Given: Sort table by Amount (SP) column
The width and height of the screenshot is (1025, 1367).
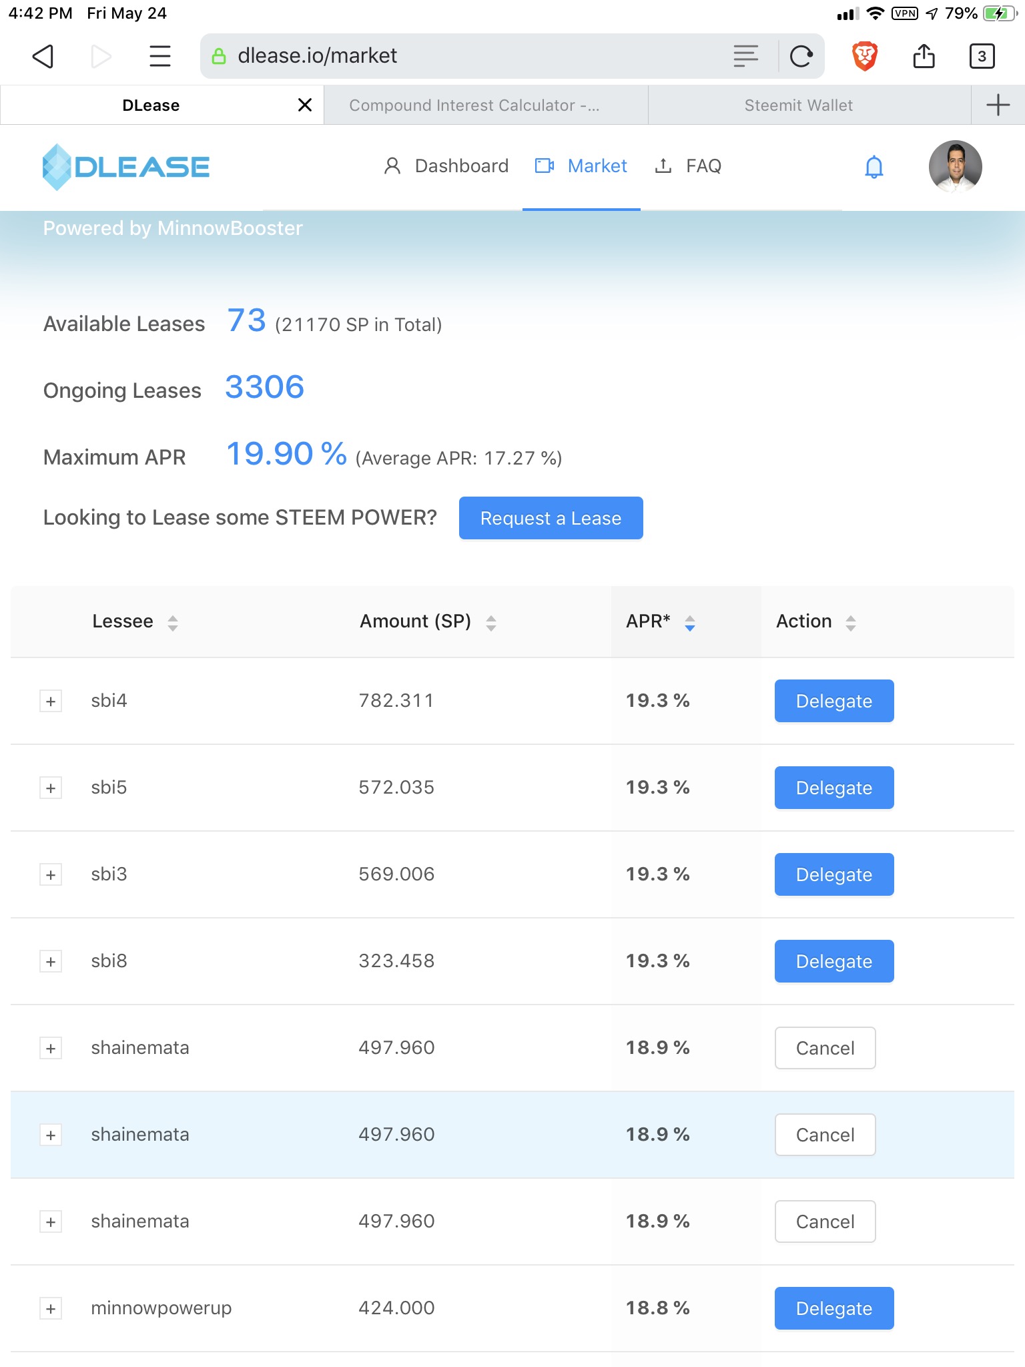Looking at the screenshot, I should 491,623.
